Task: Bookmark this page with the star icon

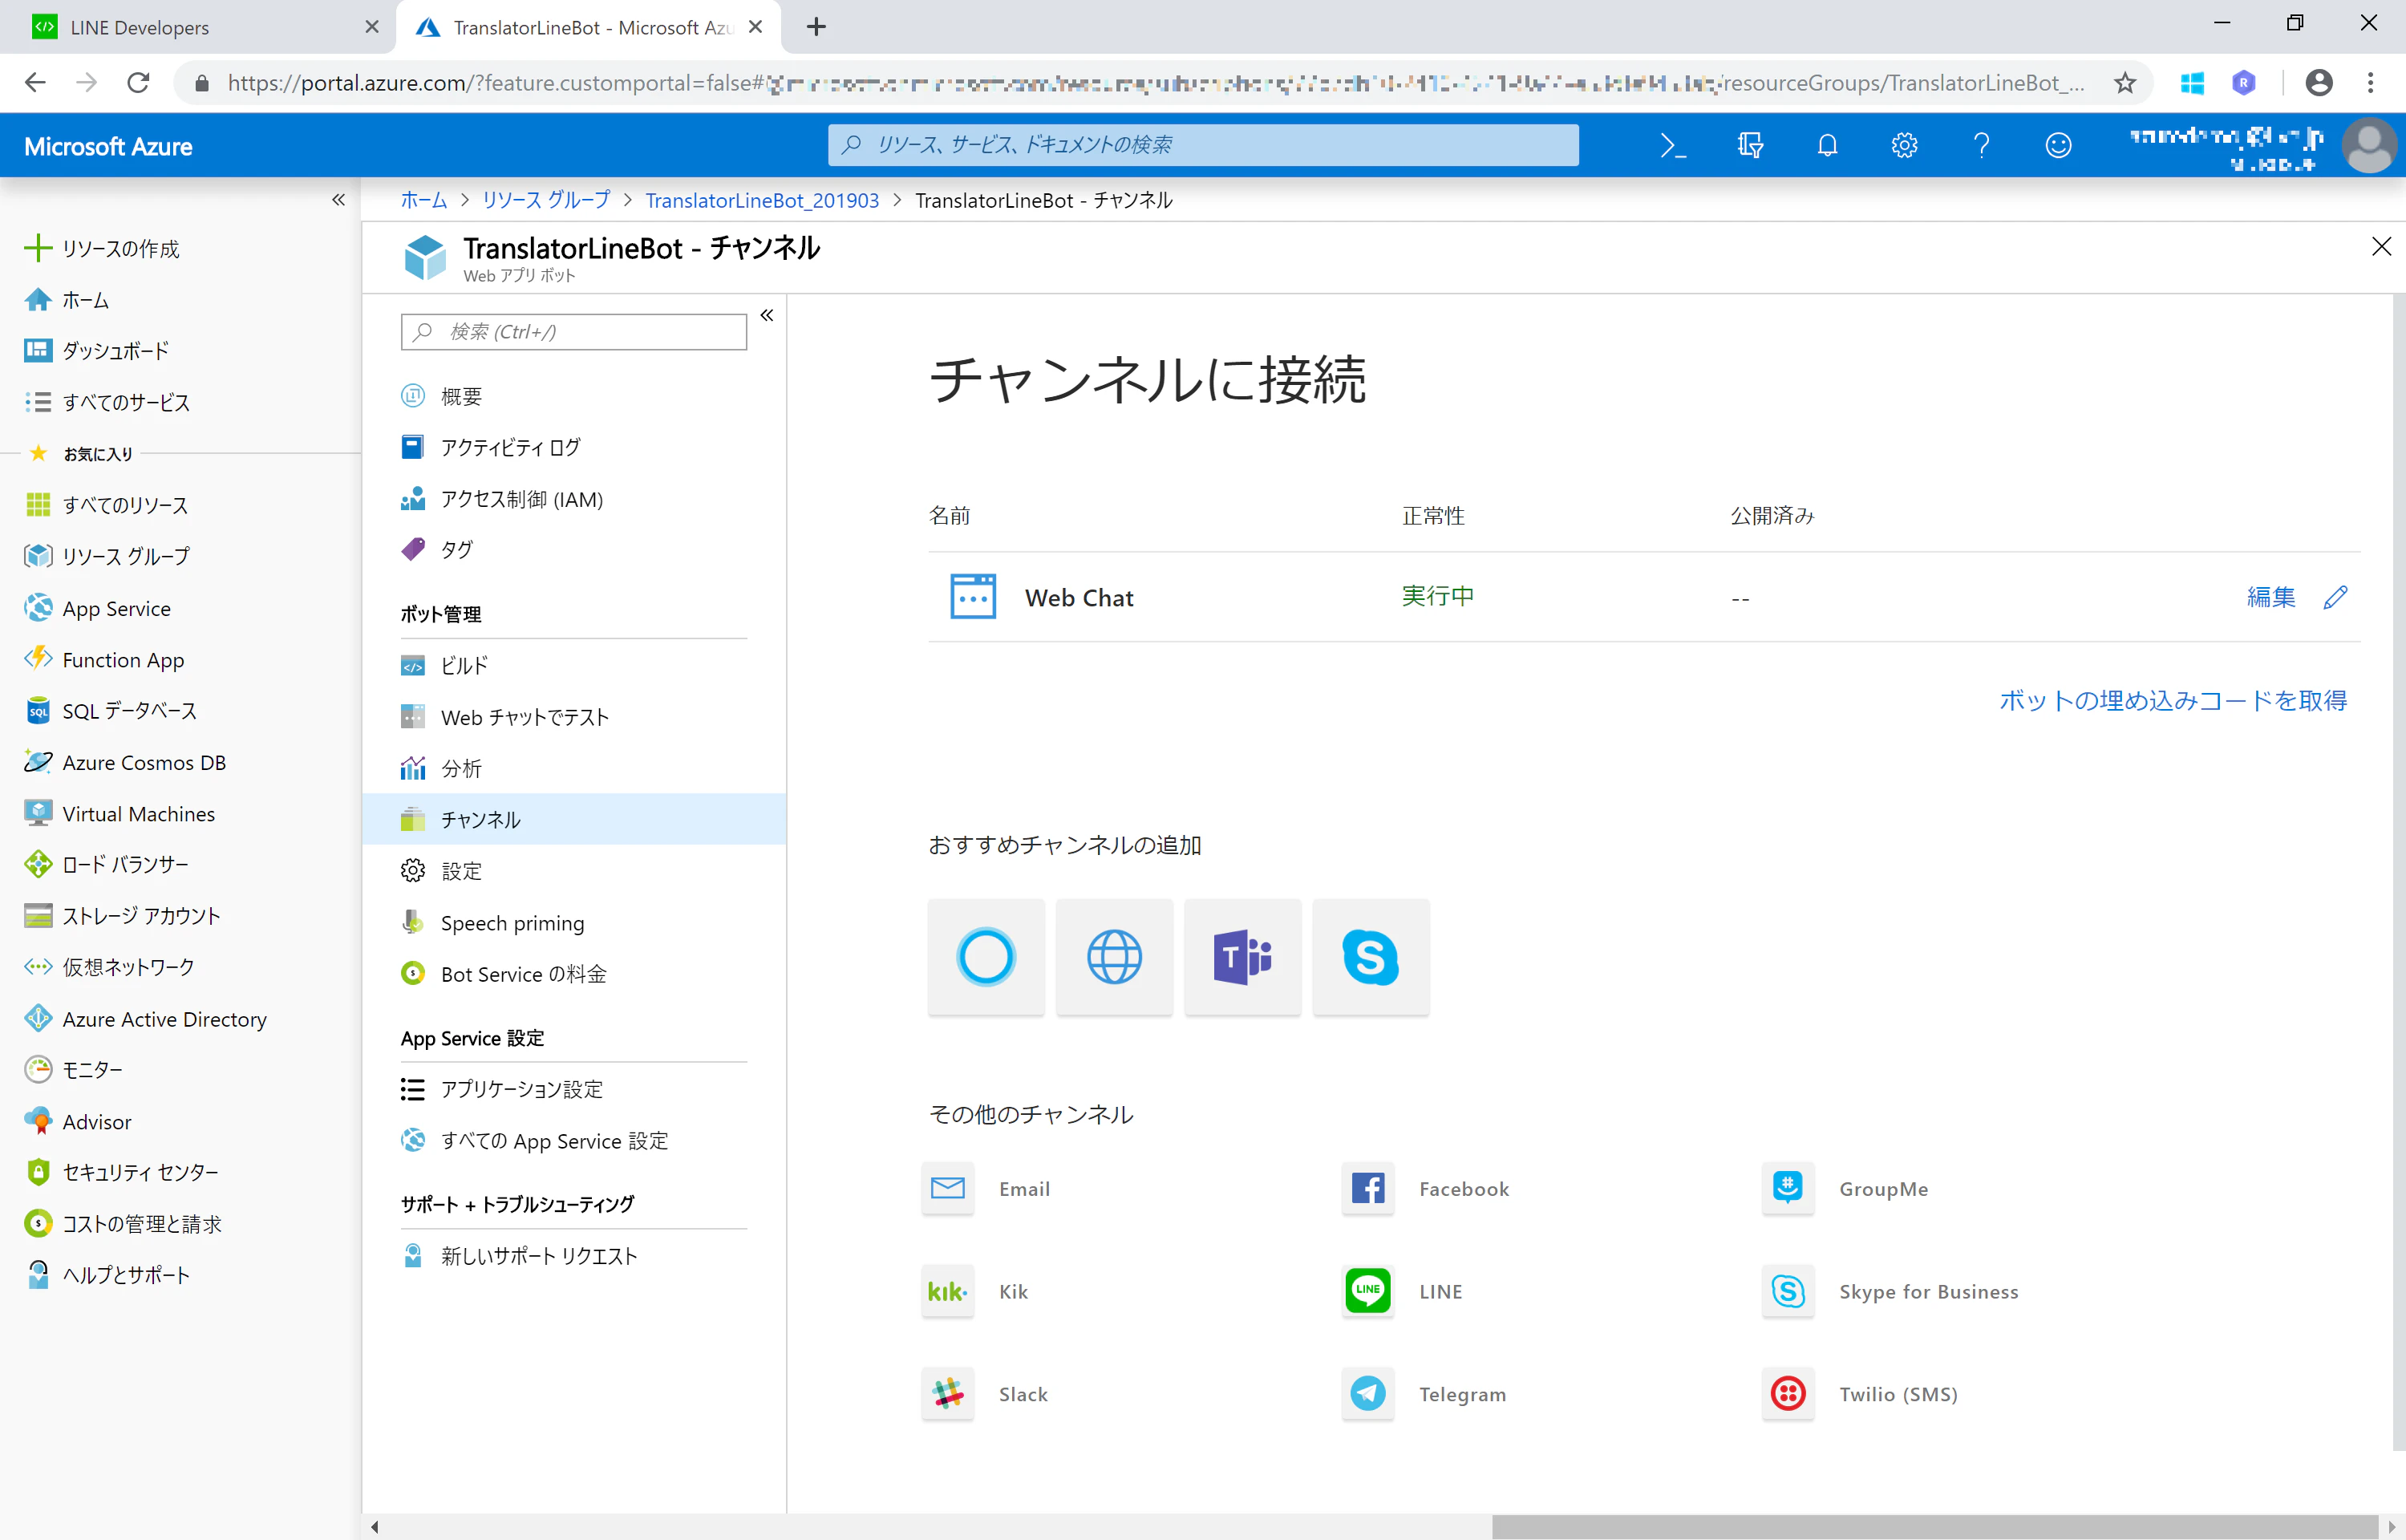Action: [x=2125, y=82]
